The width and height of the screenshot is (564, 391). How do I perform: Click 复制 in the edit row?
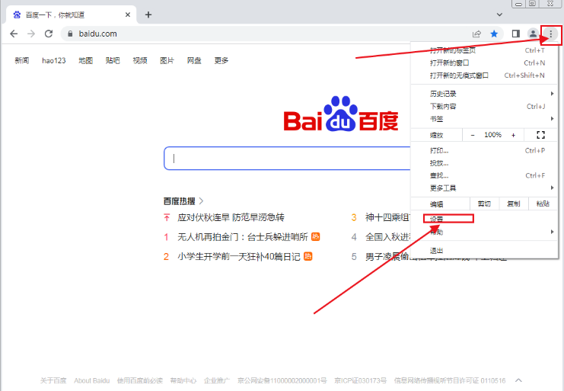[x=513, y=204]
